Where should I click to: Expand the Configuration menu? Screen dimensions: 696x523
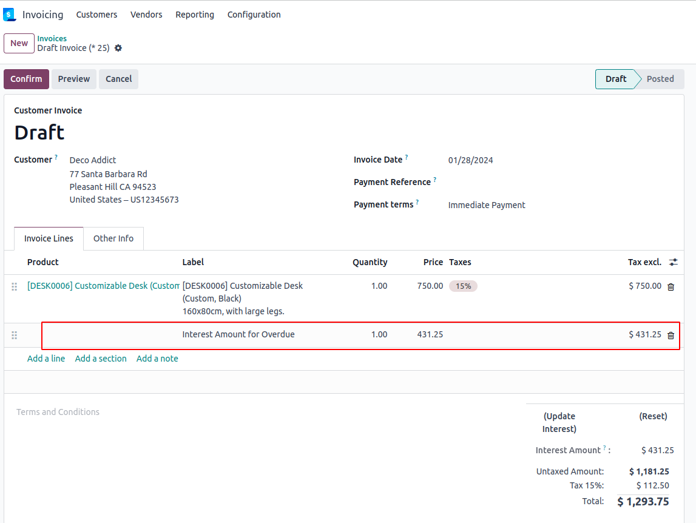click(254, 15)
